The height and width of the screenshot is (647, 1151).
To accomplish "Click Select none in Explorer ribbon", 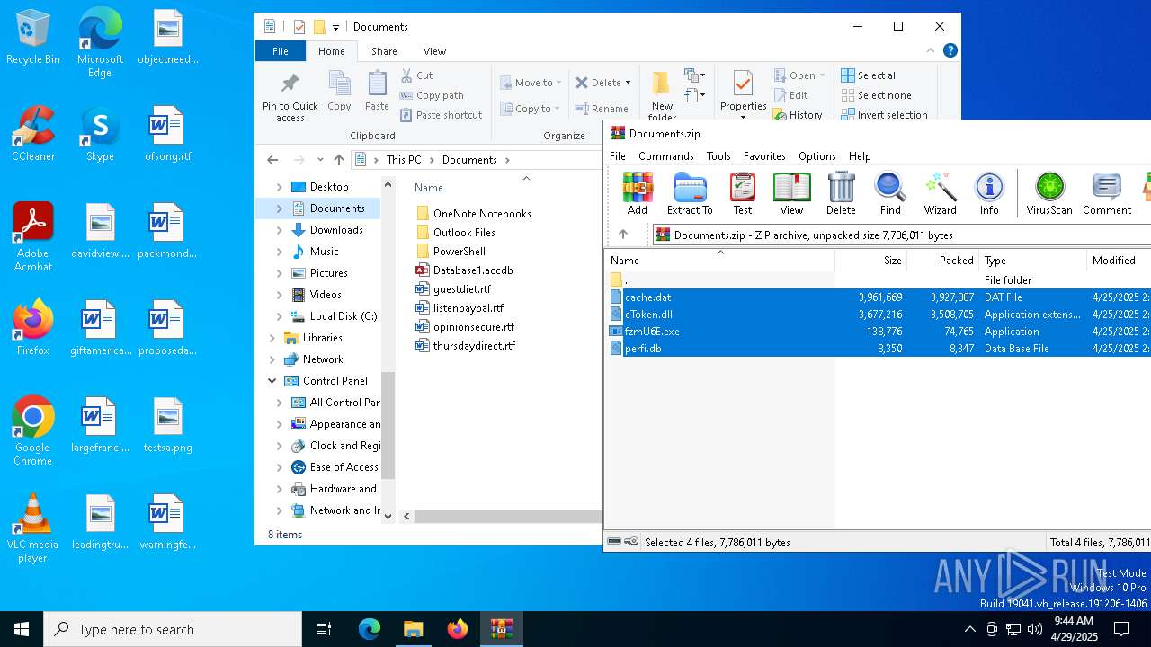I will click(876, 95).
